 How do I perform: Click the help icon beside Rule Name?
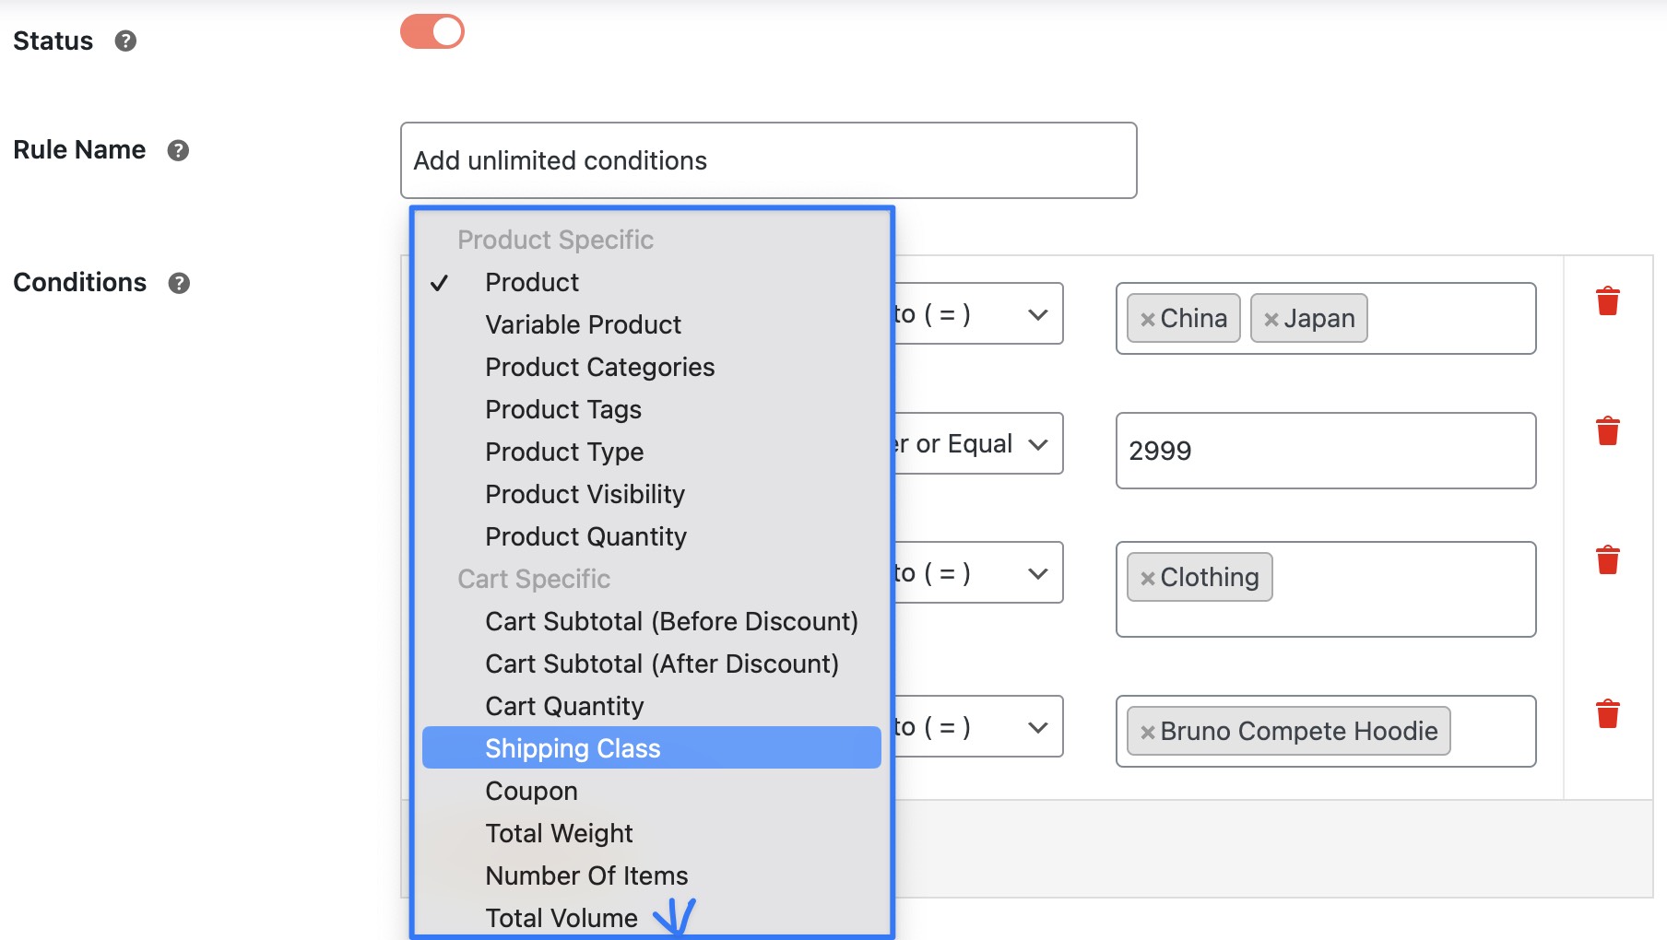tap(178, 150)
